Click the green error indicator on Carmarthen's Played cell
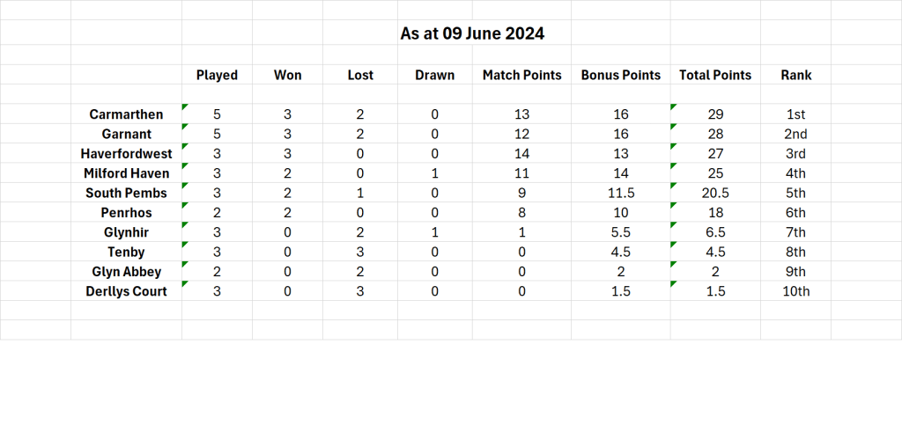 tap(185, 107)
